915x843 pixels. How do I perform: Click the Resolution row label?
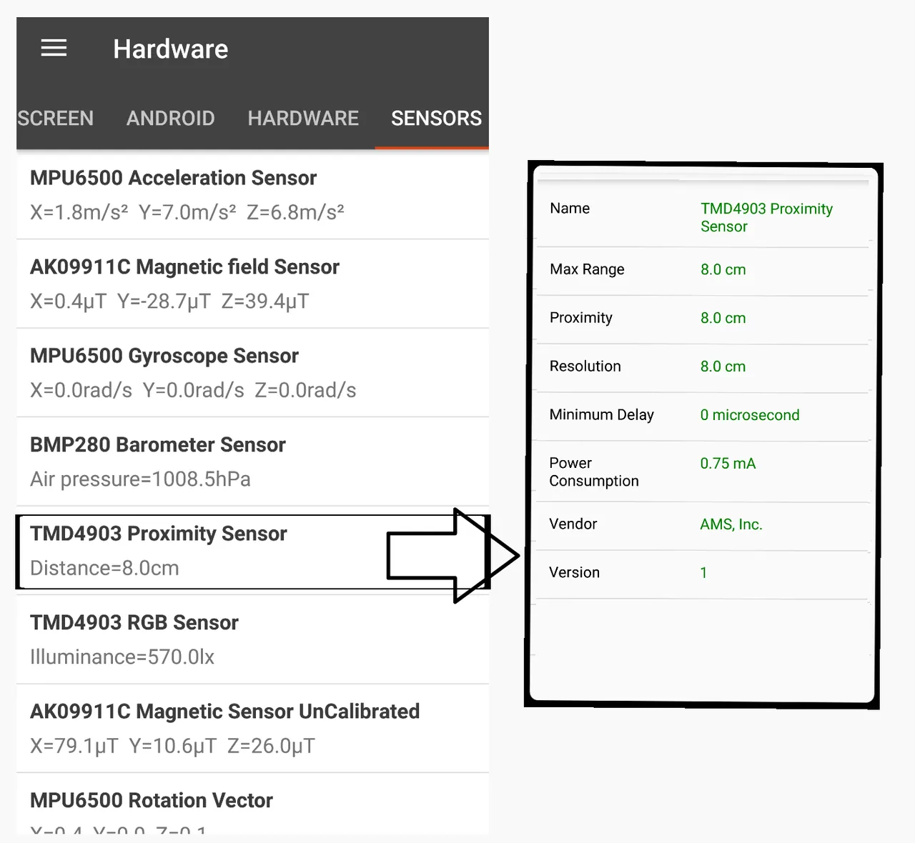tap(585, 366)
